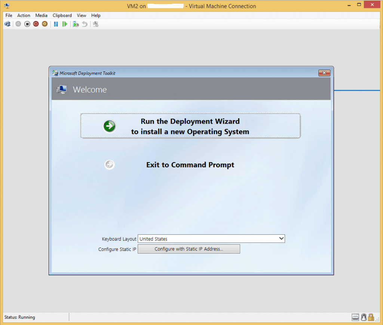Click the Keyboard Layout label
Viewport: 383px width, 325px height.
click(119, 239)
